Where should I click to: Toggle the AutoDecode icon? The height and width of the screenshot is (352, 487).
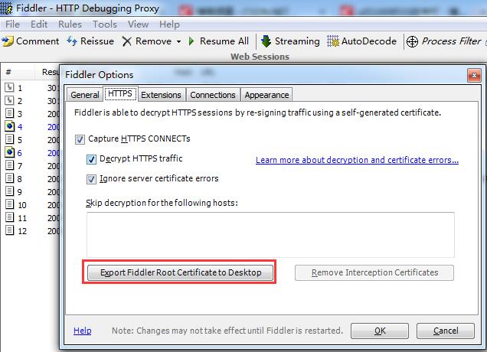click(333, 41)
